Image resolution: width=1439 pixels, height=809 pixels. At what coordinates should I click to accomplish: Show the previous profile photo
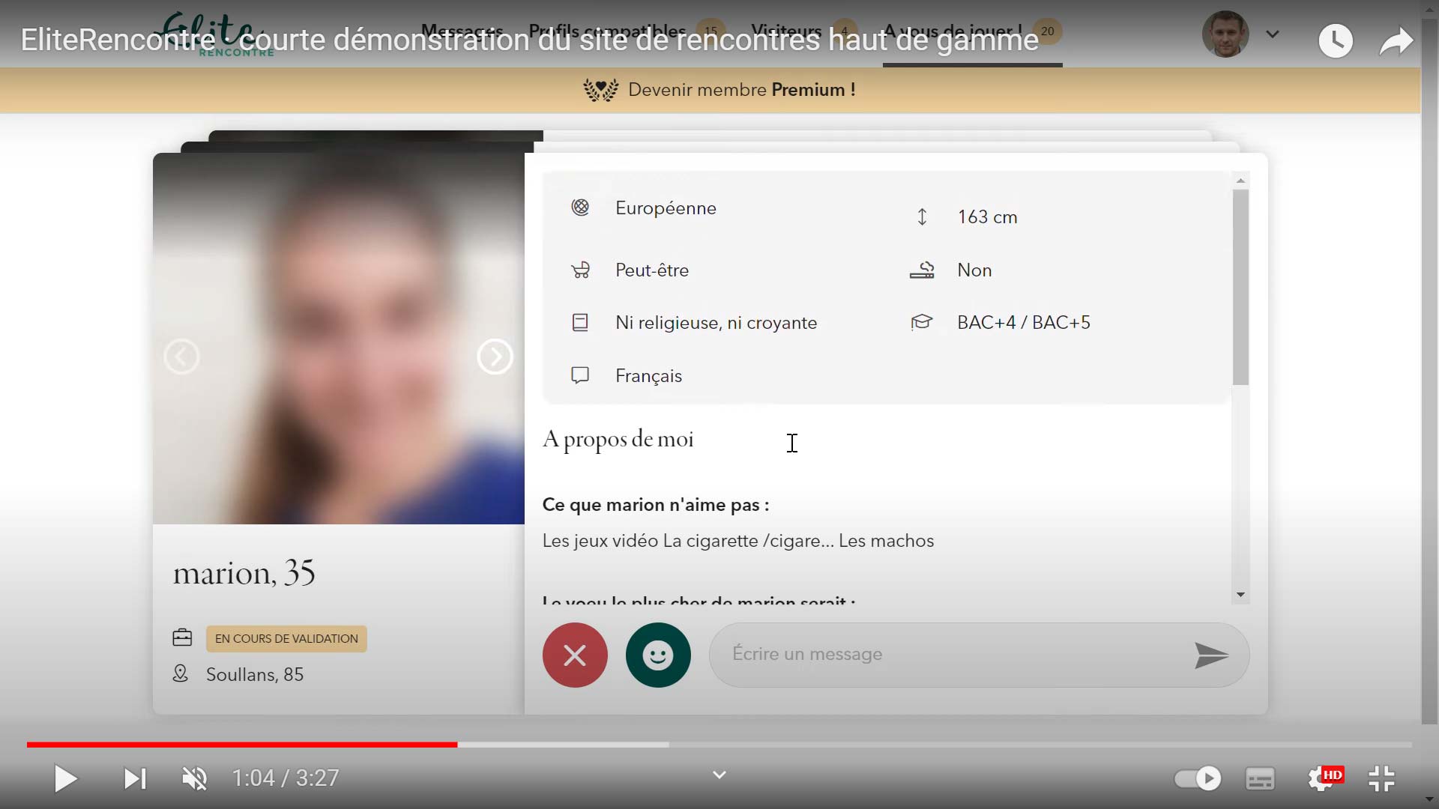(181, 357)
